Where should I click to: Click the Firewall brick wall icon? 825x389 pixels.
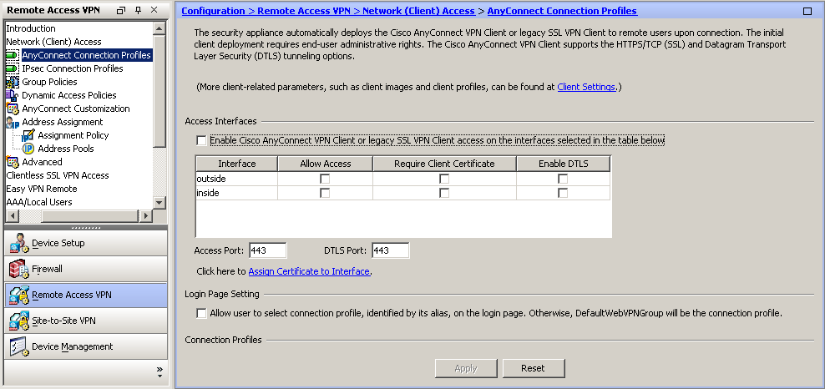tap(19, 269)
